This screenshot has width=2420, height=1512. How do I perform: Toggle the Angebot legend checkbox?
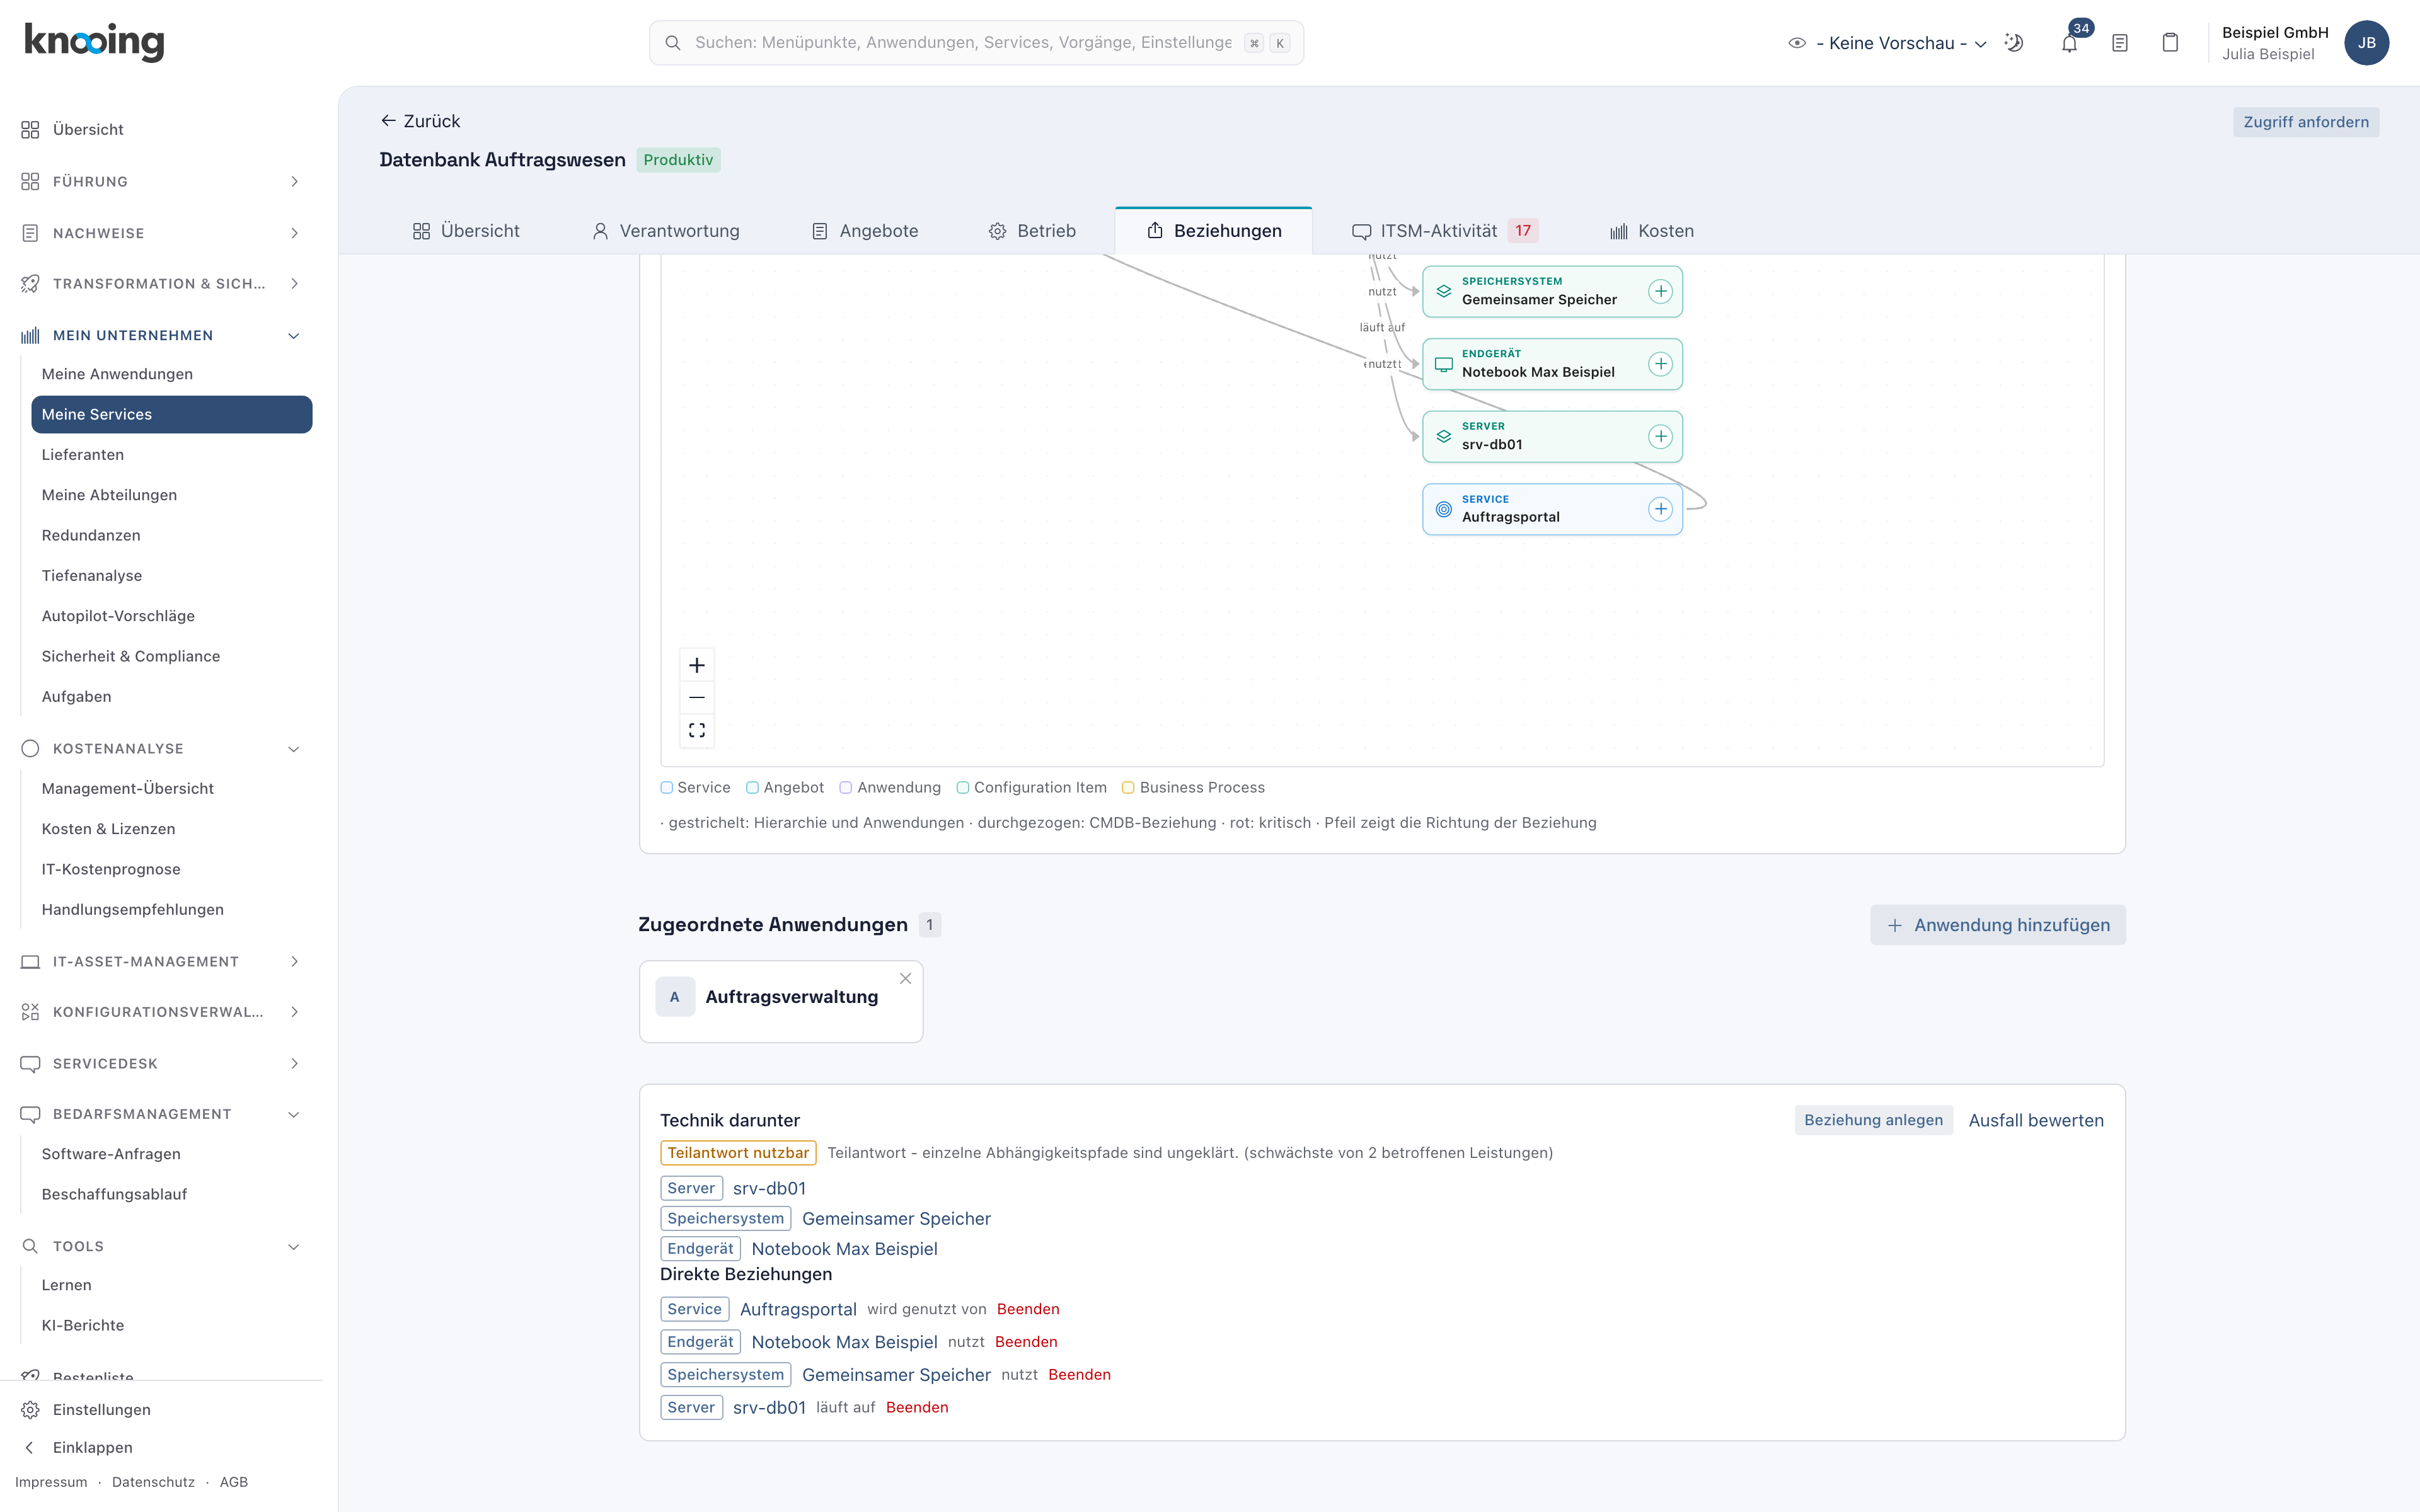tap(752, 788)
